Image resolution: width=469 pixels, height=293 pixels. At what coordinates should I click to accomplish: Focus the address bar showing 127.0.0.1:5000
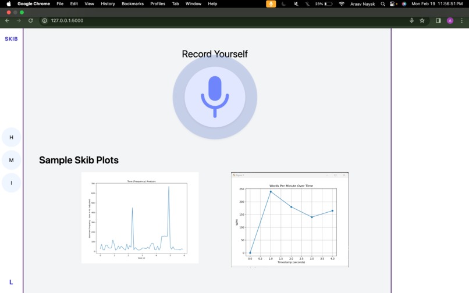(x=225, y=20)
